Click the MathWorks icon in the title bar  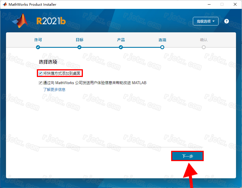coord(5,4)
